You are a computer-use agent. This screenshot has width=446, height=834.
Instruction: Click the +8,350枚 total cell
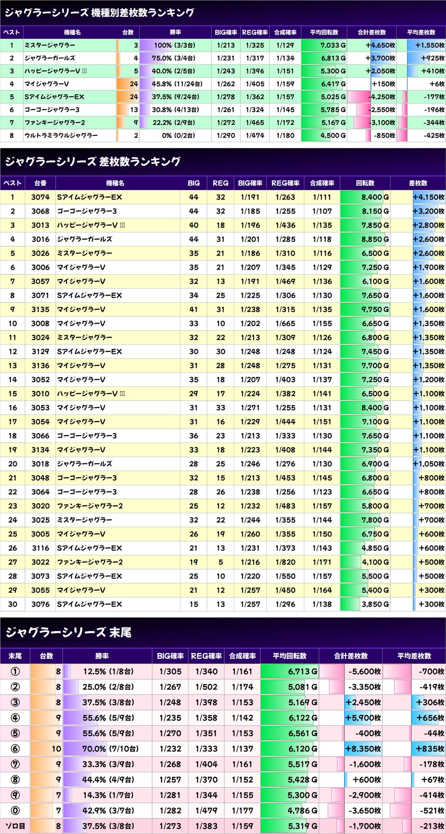click(x=351, y=749)
